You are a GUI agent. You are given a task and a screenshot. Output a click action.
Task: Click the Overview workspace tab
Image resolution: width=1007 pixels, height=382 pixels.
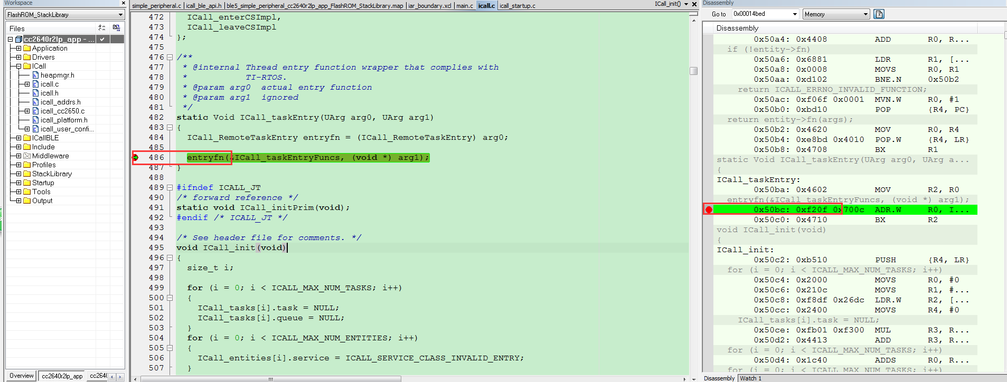22,376
